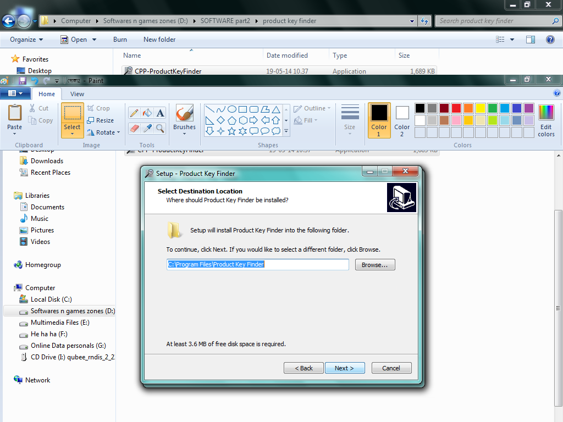Click the Explorer refresh button
Screen dimensions: 563x422
(x=424, y=21)
